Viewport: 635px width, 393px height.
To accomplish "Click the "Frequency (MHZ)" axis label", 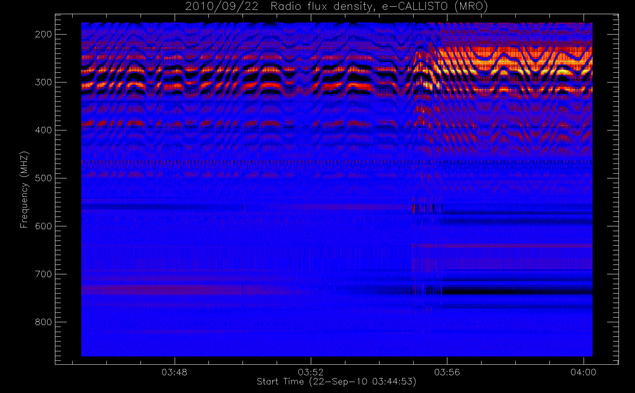I will point(24,189).
